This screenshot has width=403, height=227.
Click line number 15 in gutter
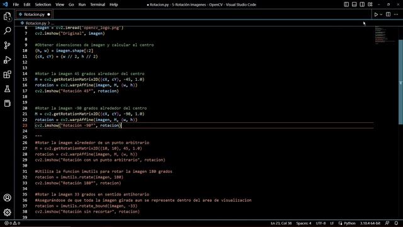click(x=25, y=79)
